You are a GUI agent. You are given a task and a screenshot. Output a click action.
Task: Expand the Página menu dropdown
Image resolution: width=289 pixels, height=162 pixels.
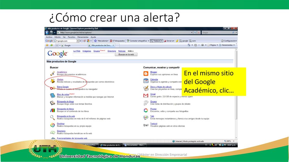[x=217, y=45]
